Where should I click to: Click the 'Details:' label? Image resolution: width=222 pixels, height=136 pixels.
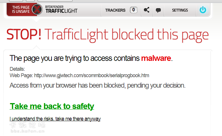pyautogui.click(x=17, y=69)
